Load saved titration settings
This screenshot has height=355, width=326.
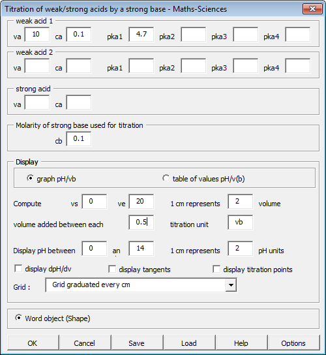[189, 343]
